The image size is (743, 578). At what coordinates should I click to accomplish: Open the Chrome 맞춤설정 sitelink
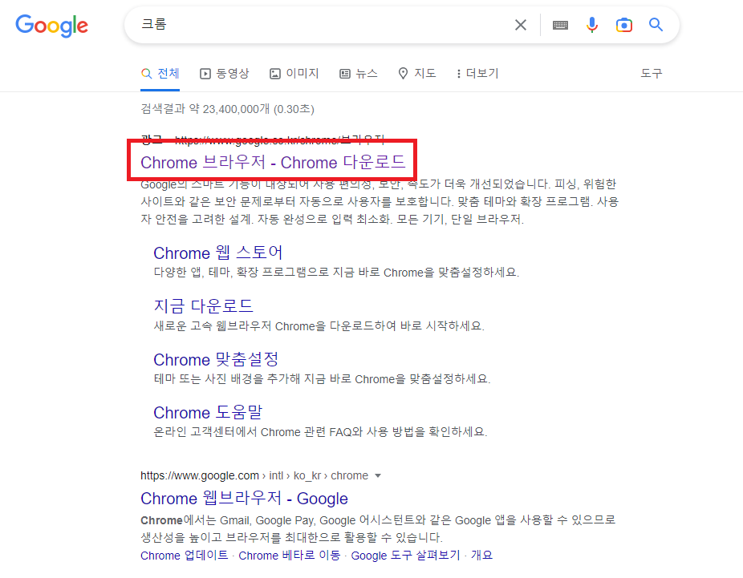point(216,359)
